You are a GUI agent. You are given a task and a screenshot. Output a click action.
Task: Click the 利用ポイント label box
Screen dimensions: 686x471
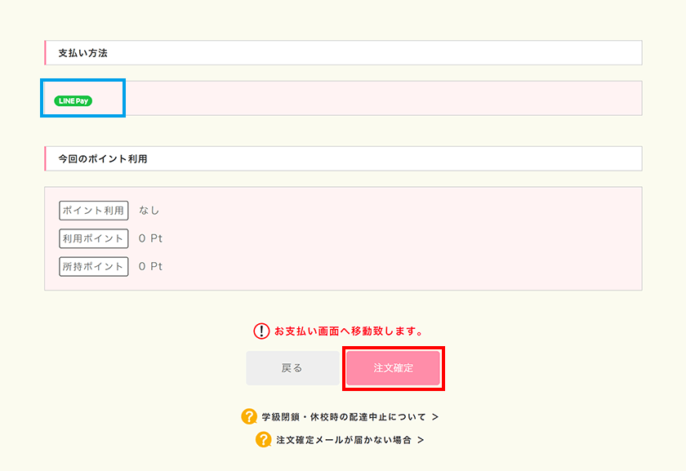pyautogui.click(x=94, y=238)
